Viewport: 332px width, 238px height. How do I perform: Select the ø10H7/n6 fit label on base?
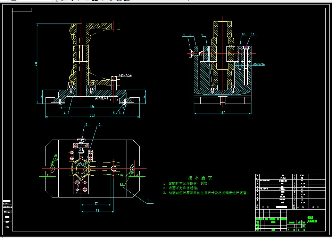pyautogui.click(x=101, y=98)
